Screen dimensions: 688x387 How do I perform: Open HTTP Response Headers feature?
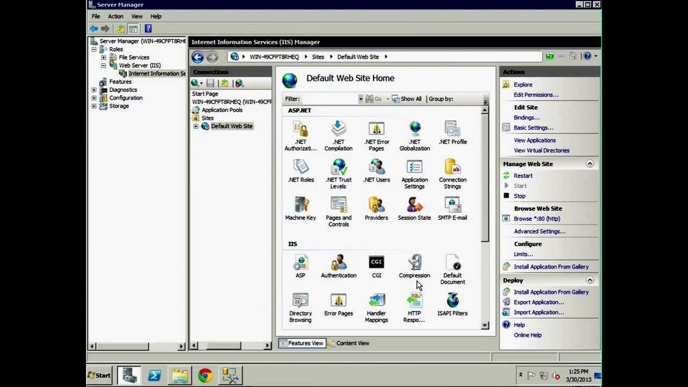pos(414,307)
